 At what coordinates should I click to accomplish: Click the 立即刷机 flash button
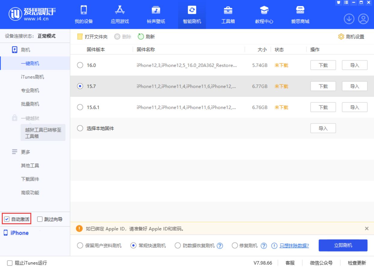click(343, 245)
